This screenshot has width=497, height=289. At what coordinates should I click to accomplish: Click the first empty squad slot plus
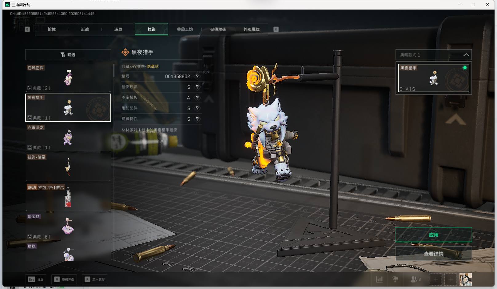(435, 279)
